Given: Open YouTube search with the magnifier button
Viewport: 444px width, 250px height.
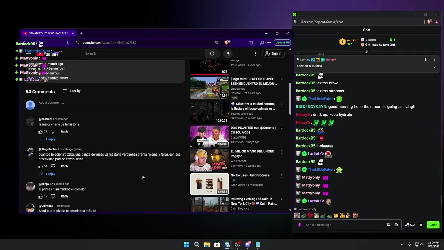Looking at the screenshot, I should [x=212, y=53].
